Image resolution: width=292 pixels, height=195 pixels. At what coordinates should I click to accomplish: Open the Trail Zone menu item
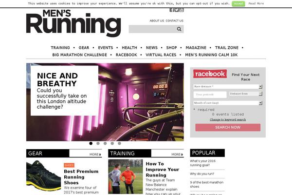227,48
